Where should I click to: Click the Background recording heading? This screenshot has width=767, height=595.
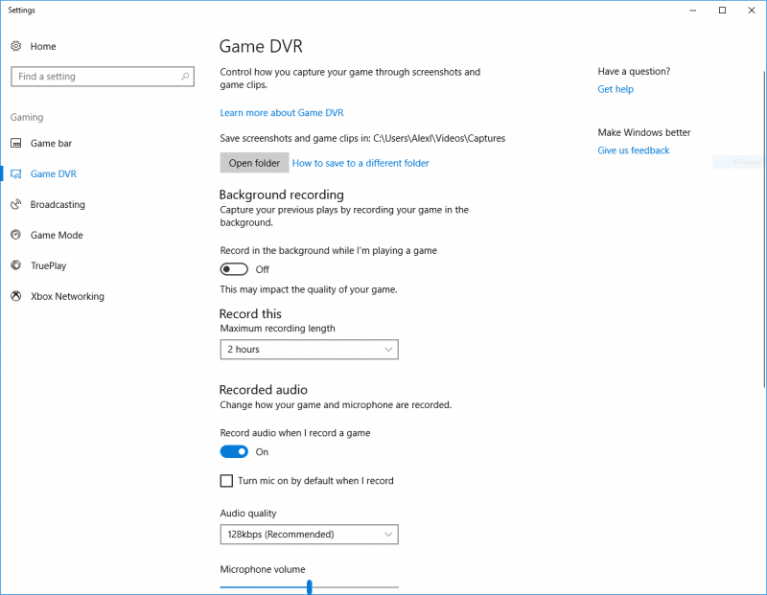point(281,195)
